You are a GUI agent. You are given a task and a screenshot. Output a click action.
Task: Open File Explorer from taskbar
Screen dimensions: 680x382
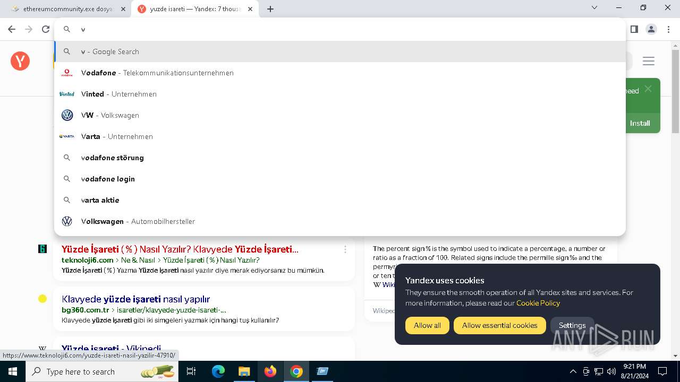pos(244,371)
